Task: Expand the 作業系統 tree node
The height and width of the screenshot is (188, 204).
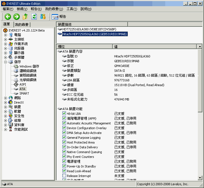Action: [x=5, y=44]
